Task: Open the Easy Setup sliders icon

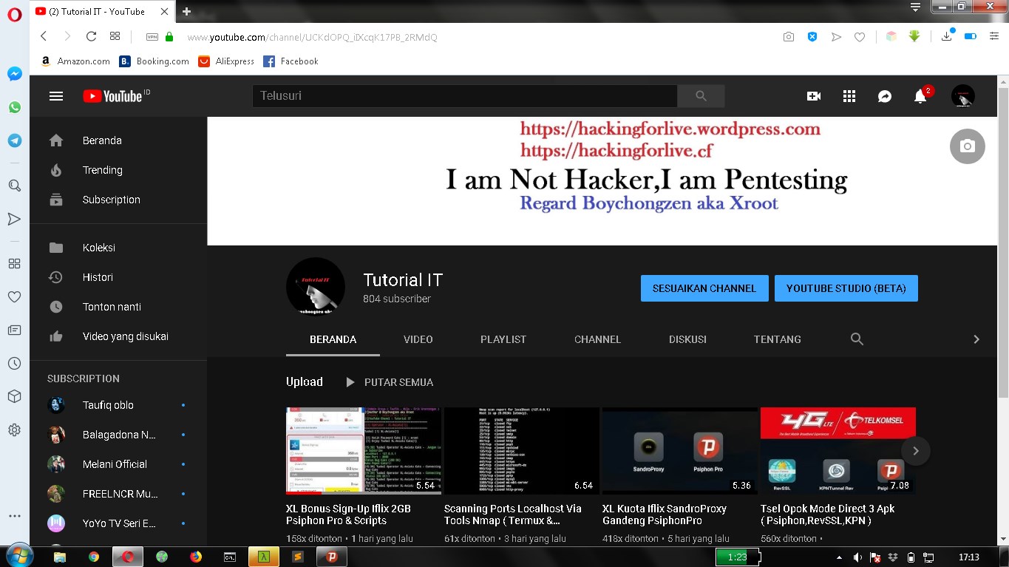Action: coord(993,36)
